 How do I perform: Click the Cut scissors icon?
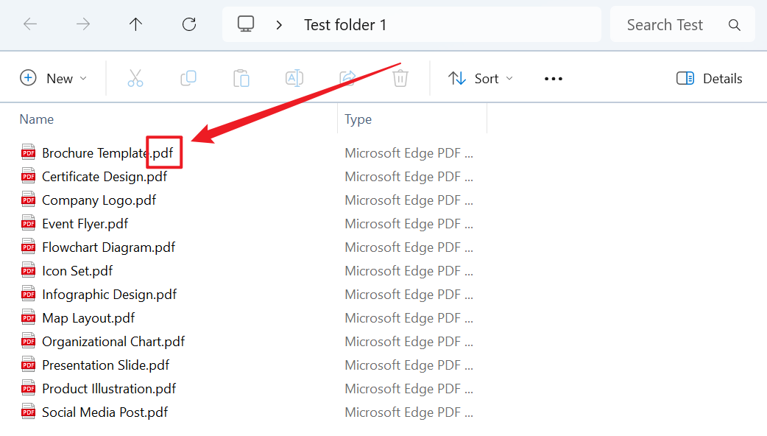tap(135, 78)
